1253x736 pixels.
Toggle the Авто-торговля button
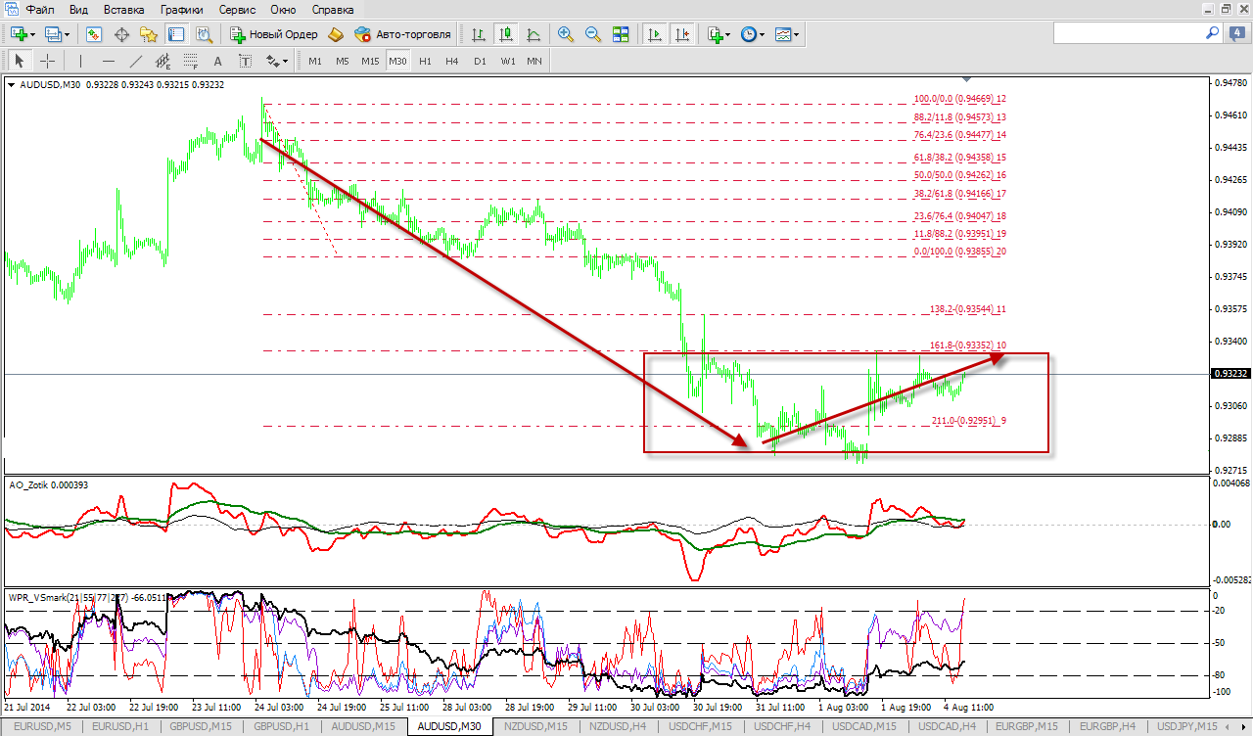402,34
